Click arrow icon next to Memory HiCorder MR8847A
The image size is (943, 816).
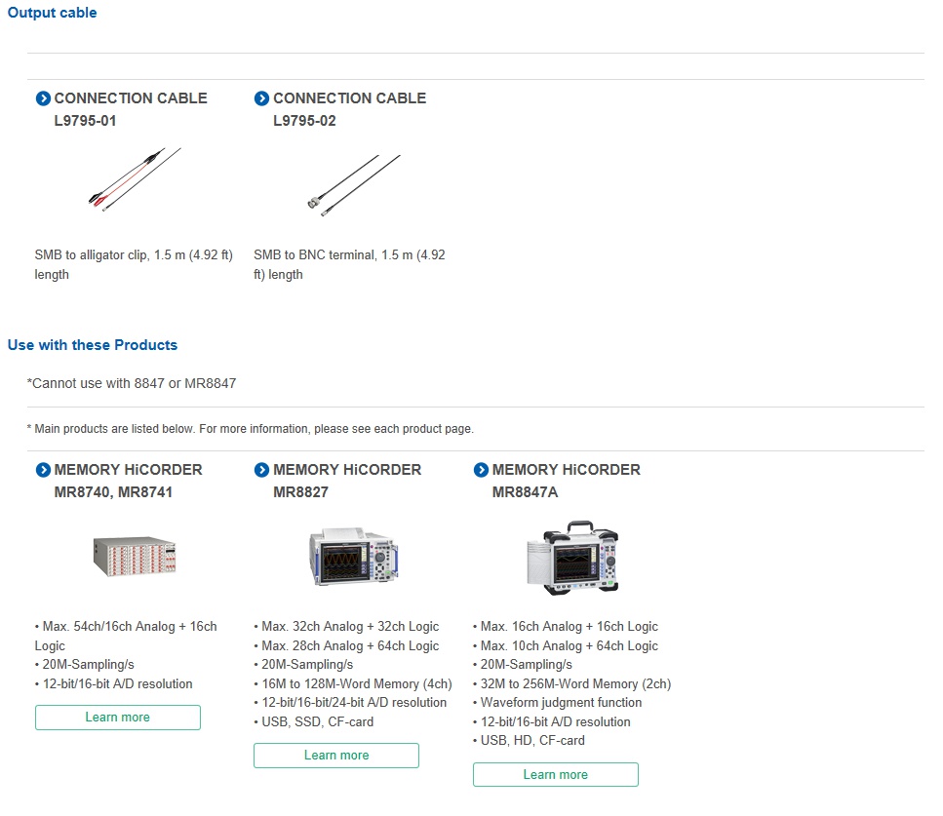click(x=481, y=470)
